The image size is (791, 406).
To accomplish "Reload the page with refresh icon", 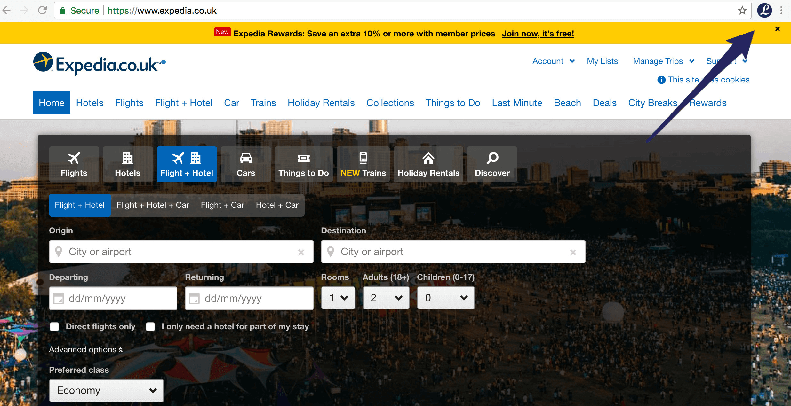I will (42, 10).
